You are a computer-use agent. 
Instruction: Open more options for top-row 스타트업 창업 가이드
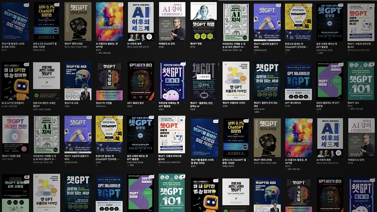tap(27, 44)
